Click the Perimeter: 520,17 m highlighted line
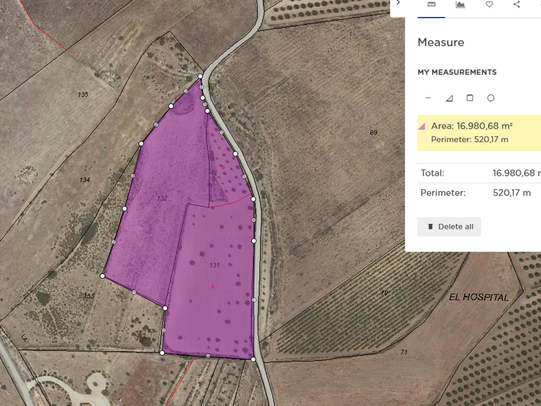This screenshot has height=406, width=541. coord(469,139)
